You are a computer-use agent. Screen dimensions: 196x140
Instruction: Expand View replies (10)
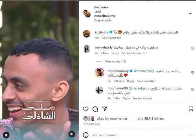coord(115,62)
